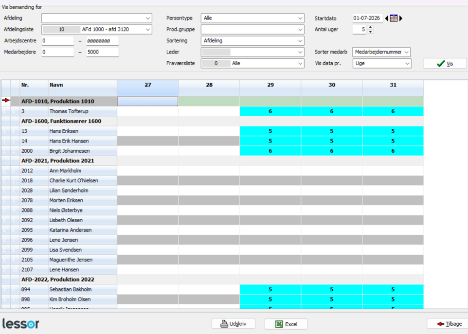Export the staffing grid to Excel
The width and height of the screenshot is (468, 334).
(x=286, y=324)
